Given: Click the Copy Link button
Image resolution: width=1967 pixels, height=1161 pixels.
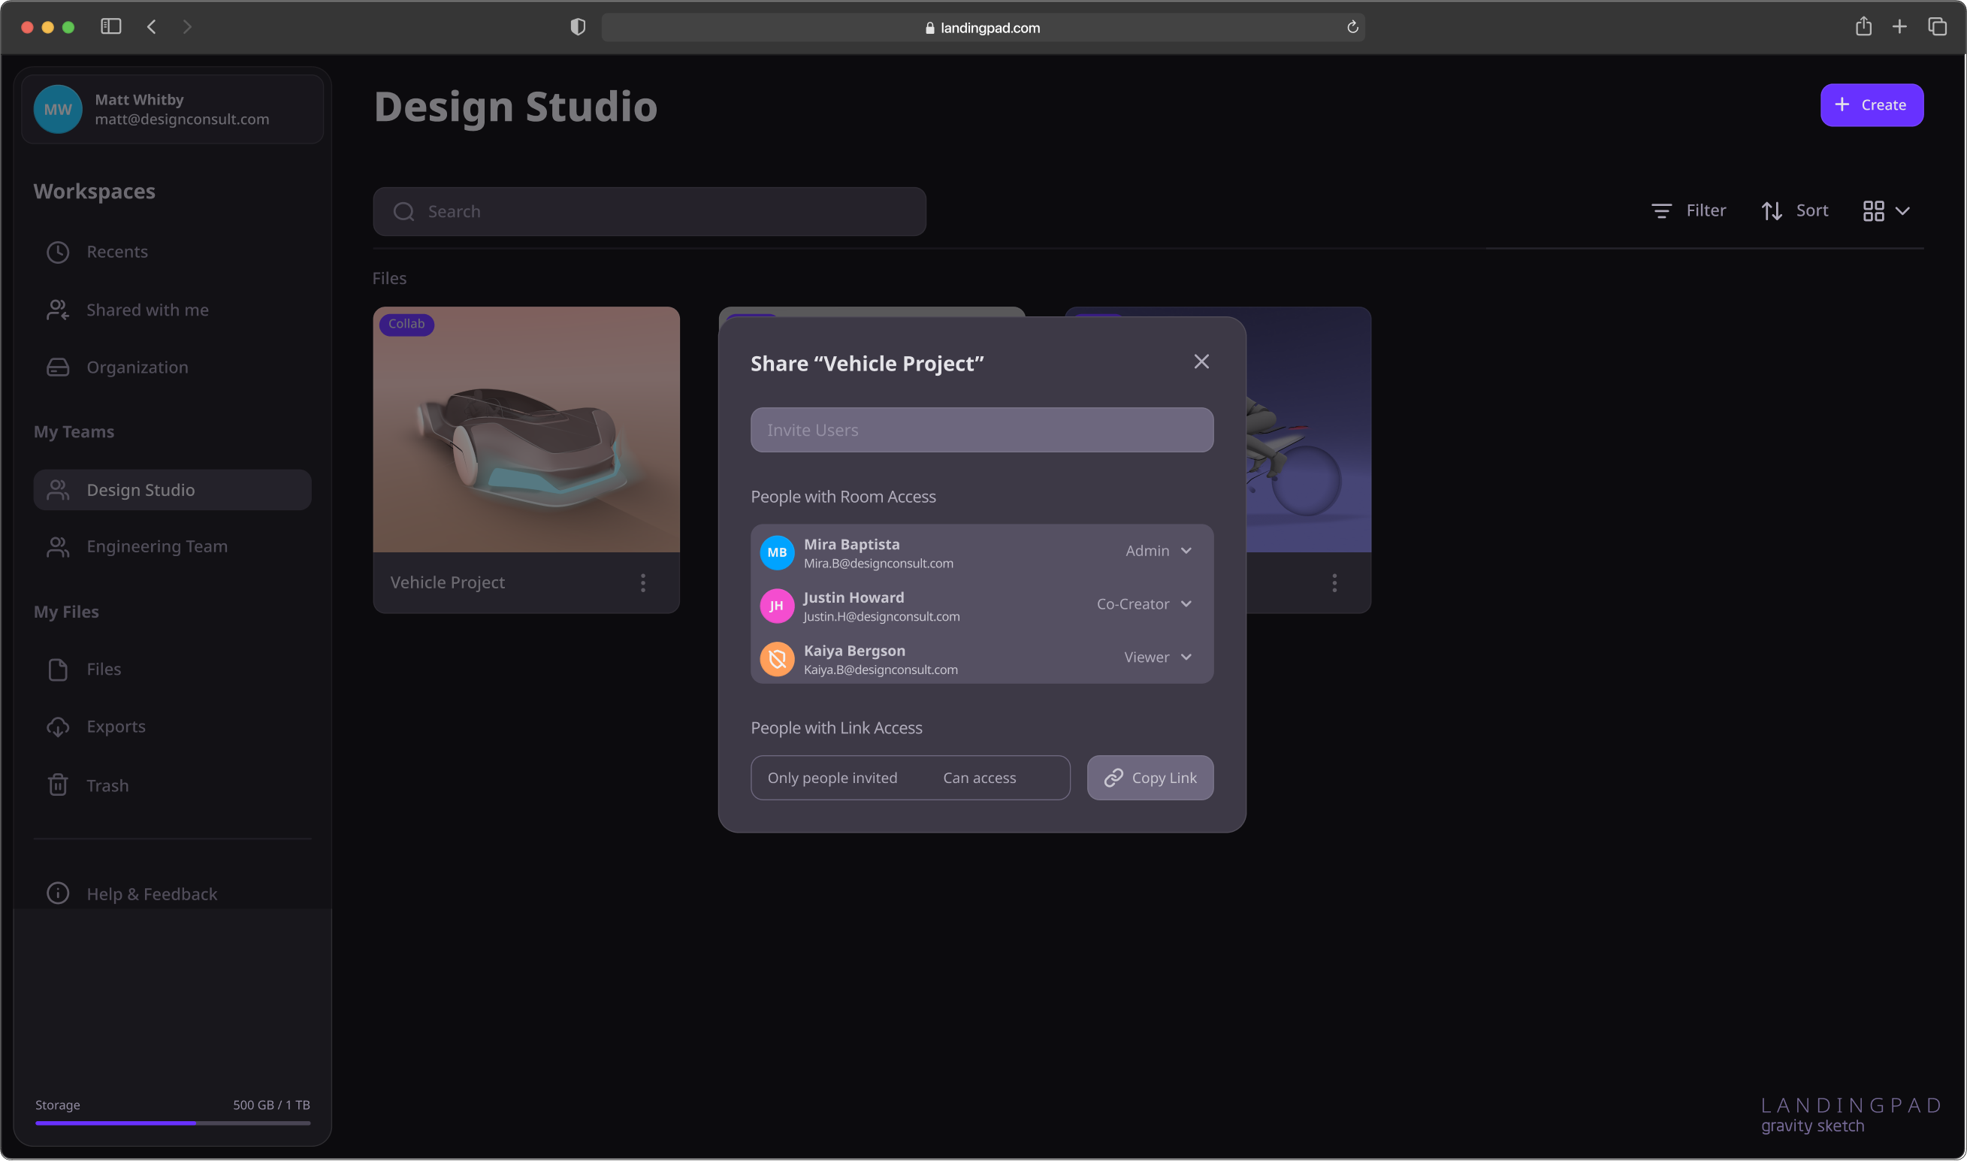Looking at the screenshot, I should (1150, 778).
